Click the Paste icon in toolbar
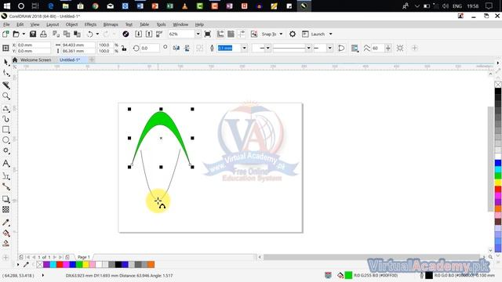This screenshot has height=282, width=502. 77,34
